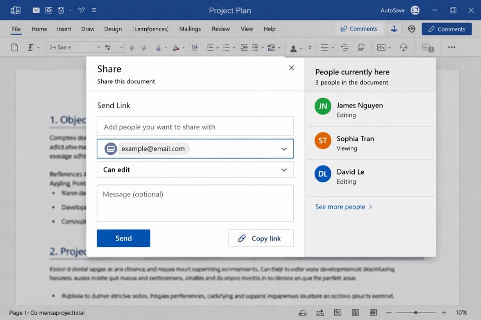
Task: Expand the font name dropdown
Action: tap(98, 47)
